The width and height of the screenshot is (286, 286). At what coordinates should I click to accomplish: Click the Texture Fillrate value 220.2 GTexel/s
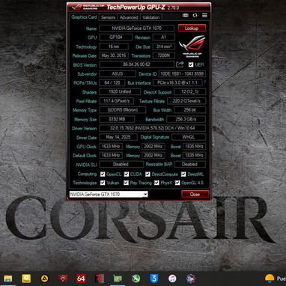tap(186, 101)
